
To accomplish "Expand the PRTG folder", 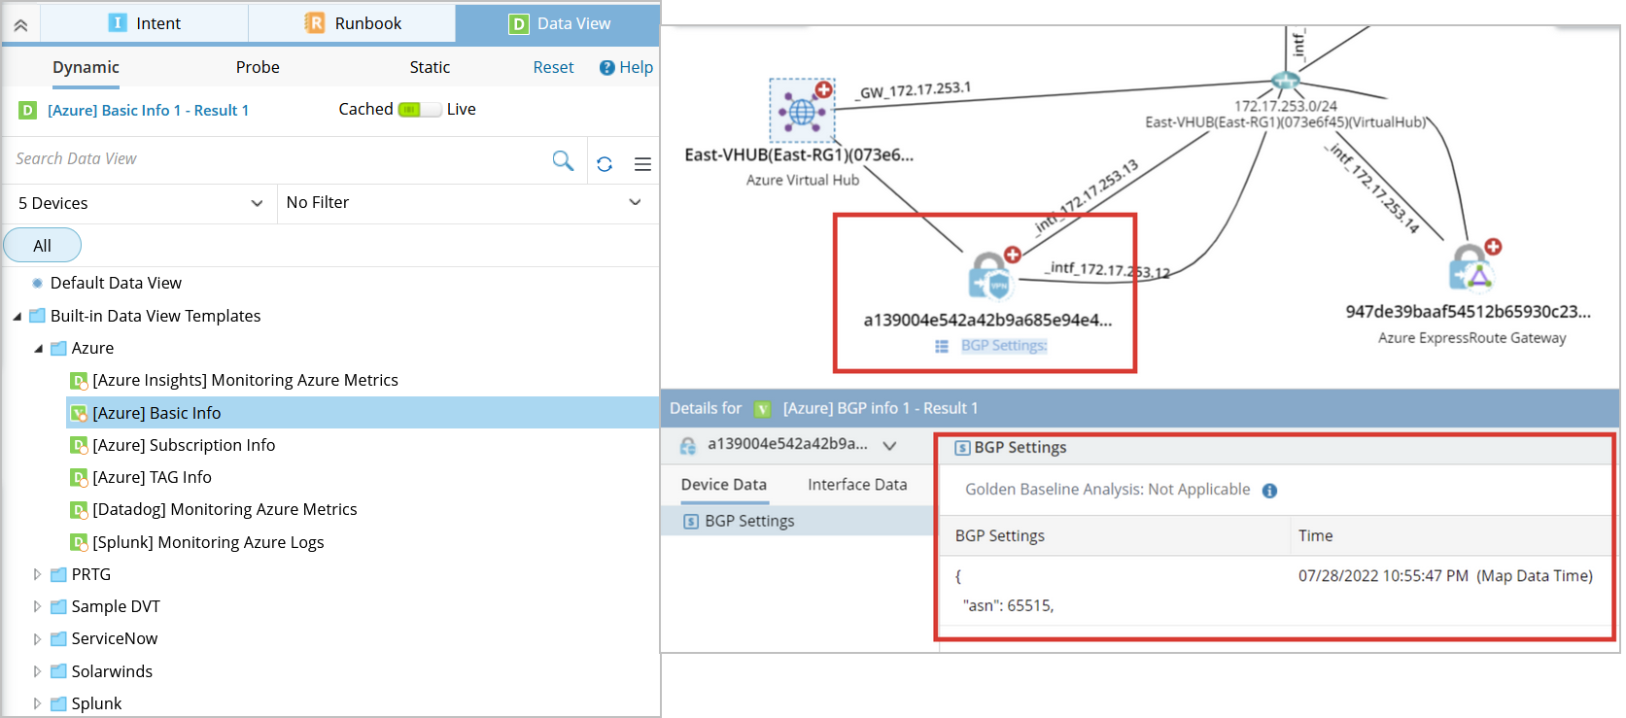I will tap(37, 574).
